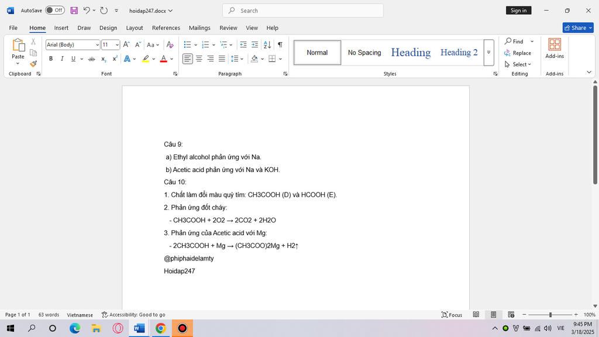
Task: Expand the font size dropdown
Action: click(117, 45)
